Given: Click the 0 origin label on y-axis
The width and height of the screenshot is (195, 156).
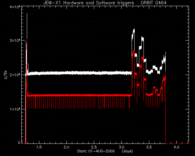Looking at the screenshot, I should coord(19,142).
